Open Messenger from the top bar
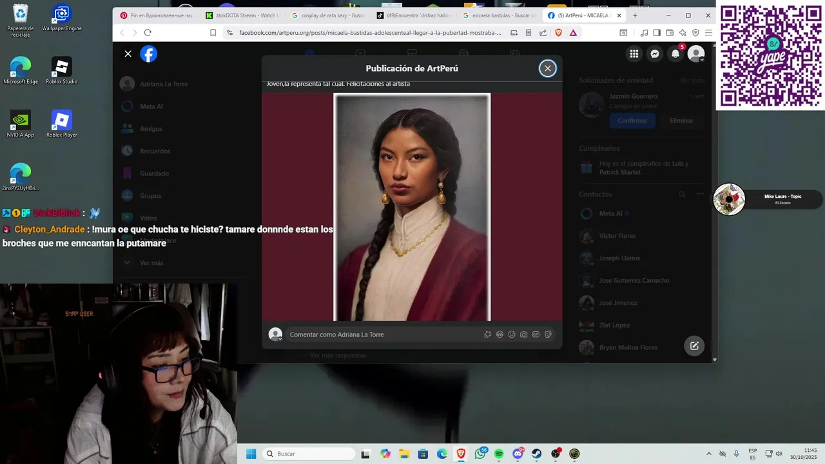825x464 pixels. (655, 54)
